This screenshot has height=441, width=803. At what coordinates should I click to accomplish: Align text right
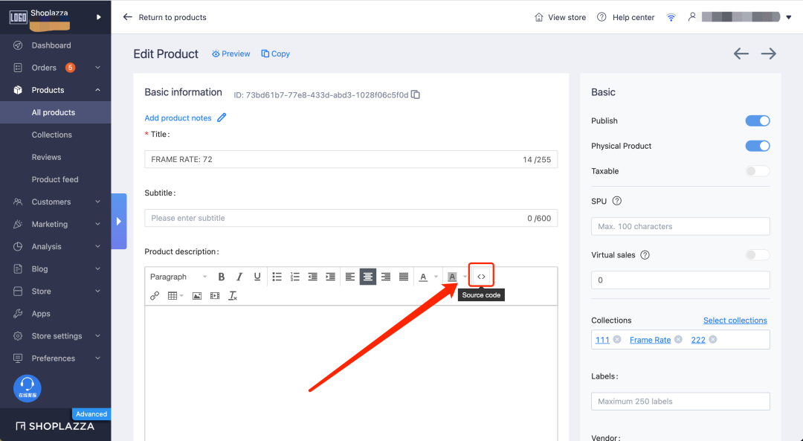[x=386, y=277]
